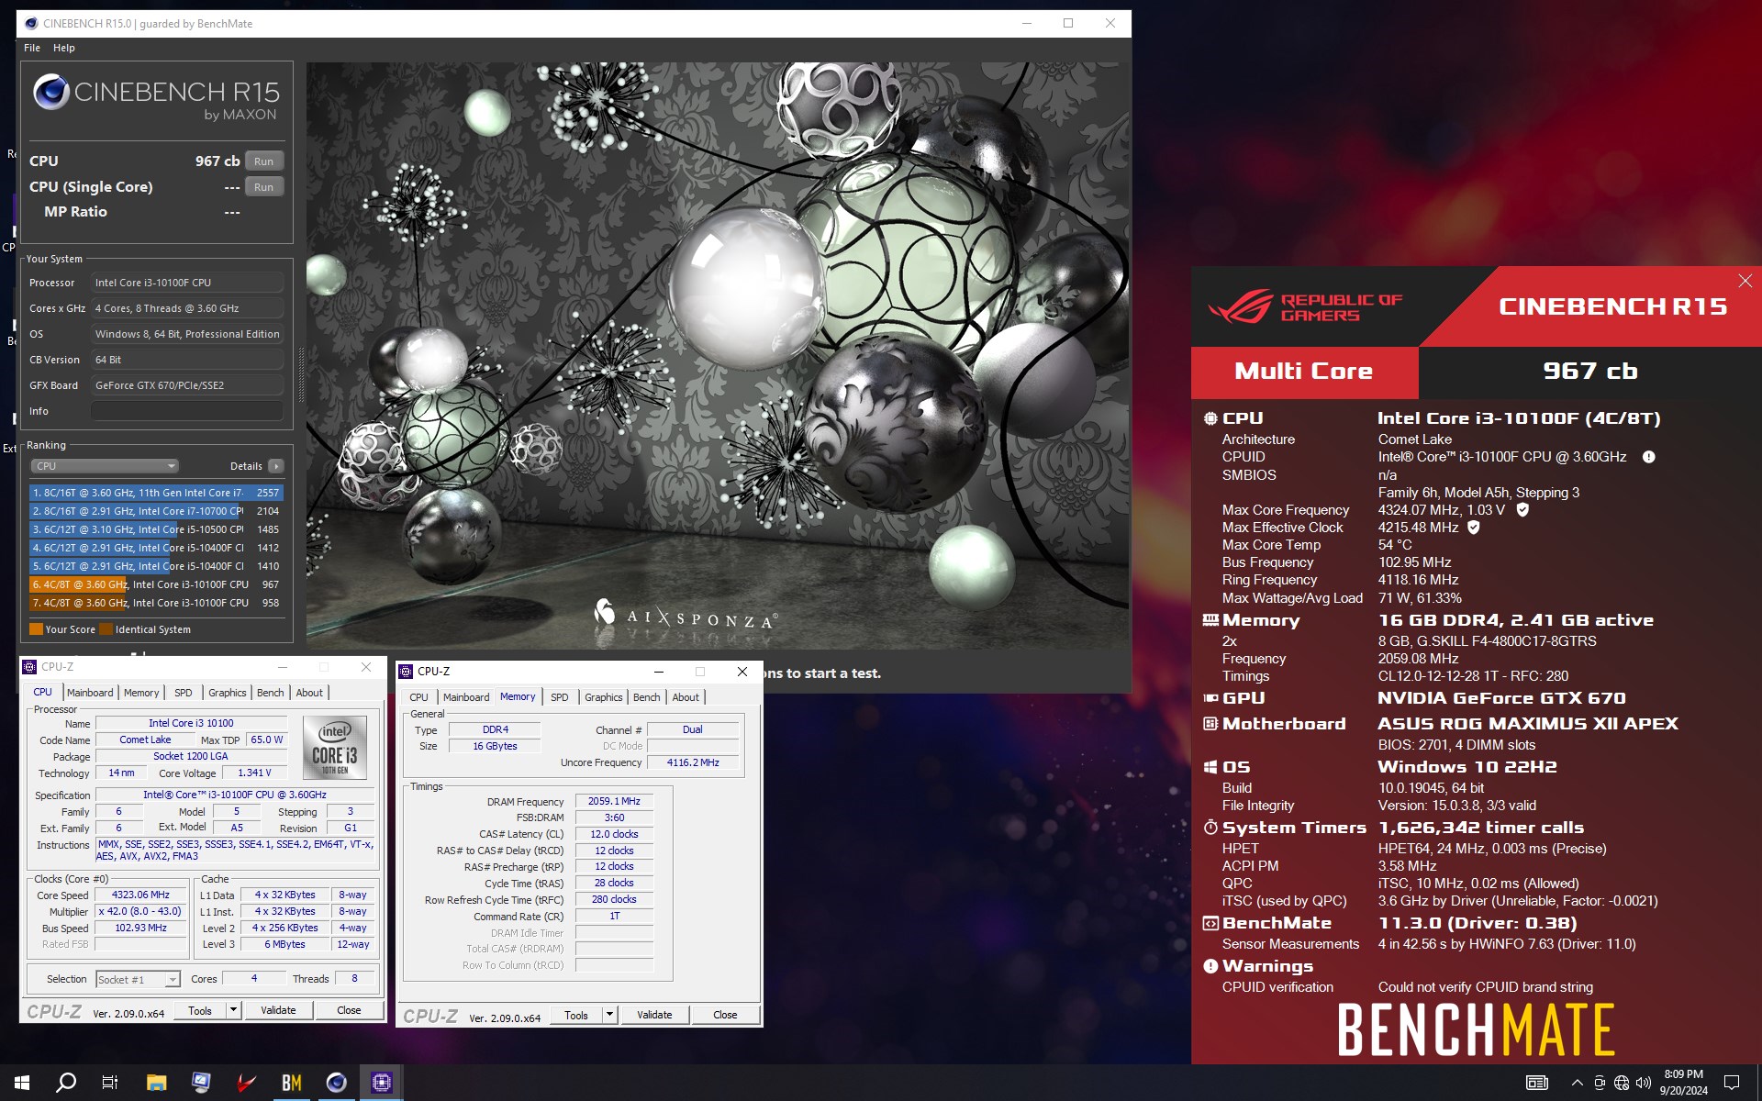Click the info icon next to CPUID string
The width and height of the screenshot is (1762, 1101).
tap(1648, 457)
